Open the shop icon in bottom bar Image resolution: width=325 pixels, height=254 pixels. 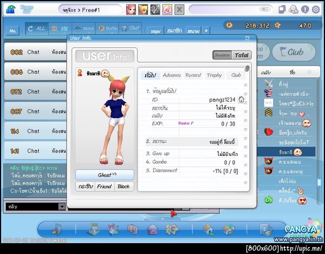point(94,229)
